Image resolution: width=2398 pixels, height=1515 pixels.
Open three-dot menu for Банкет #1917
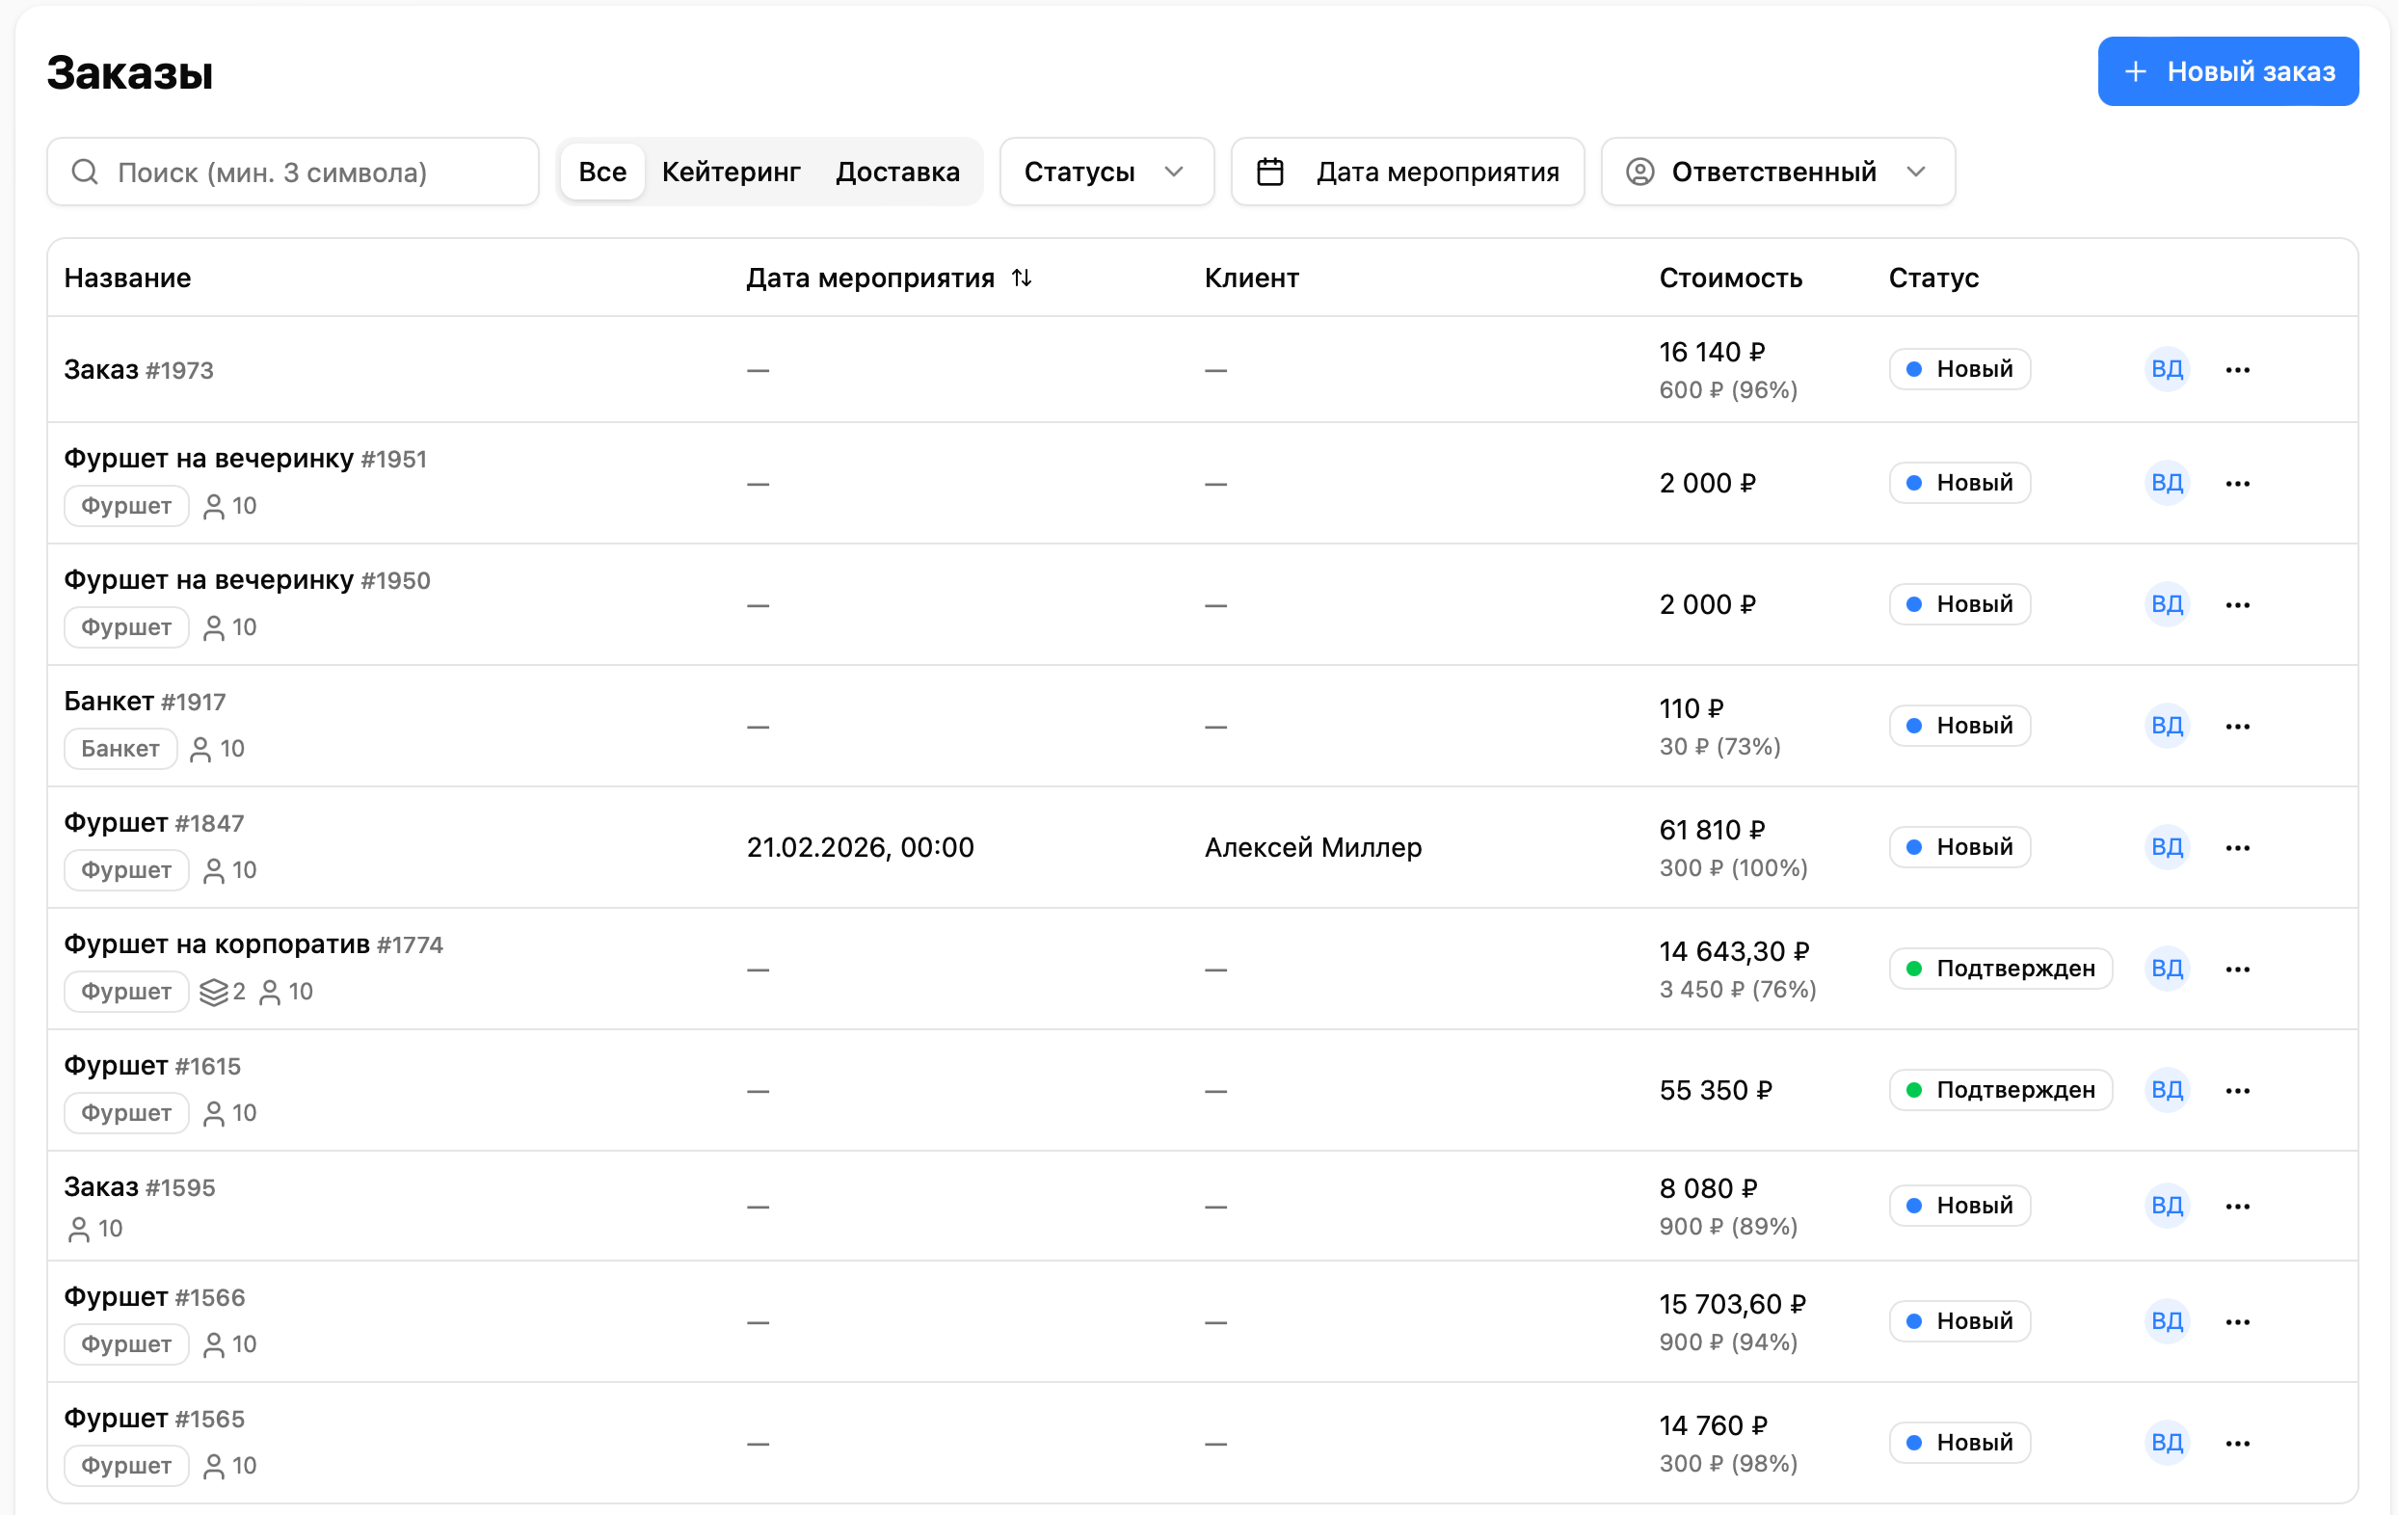pos(2237,726)
